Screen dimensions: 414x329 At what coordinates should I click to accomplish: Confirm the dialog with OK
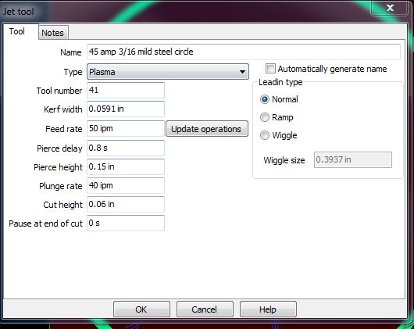point(141,309)
